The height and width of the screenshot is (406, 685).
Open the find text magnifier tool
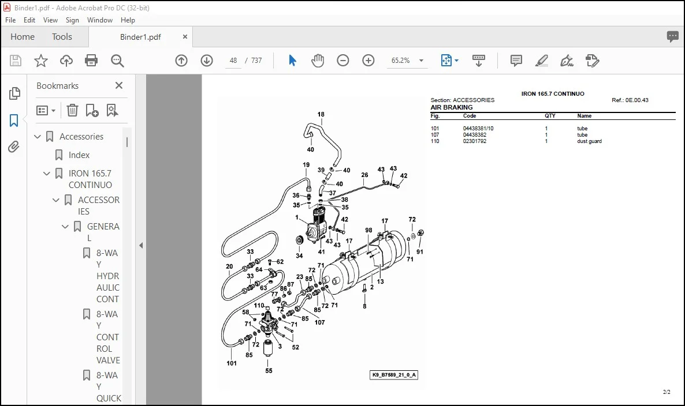click(x=117, y=61)
